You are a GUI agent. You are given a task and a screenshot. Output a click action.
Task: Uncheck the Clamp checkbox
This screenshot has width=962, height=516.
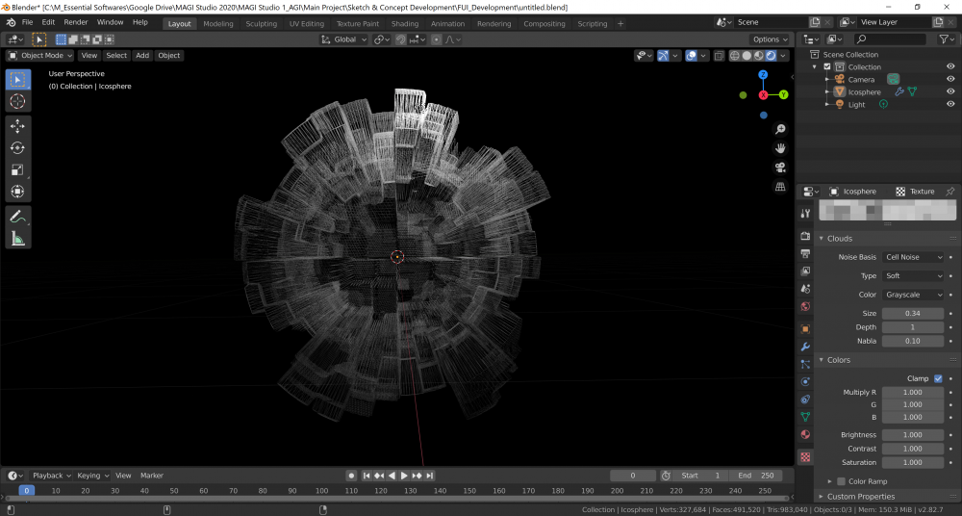(x=938, y=378)
